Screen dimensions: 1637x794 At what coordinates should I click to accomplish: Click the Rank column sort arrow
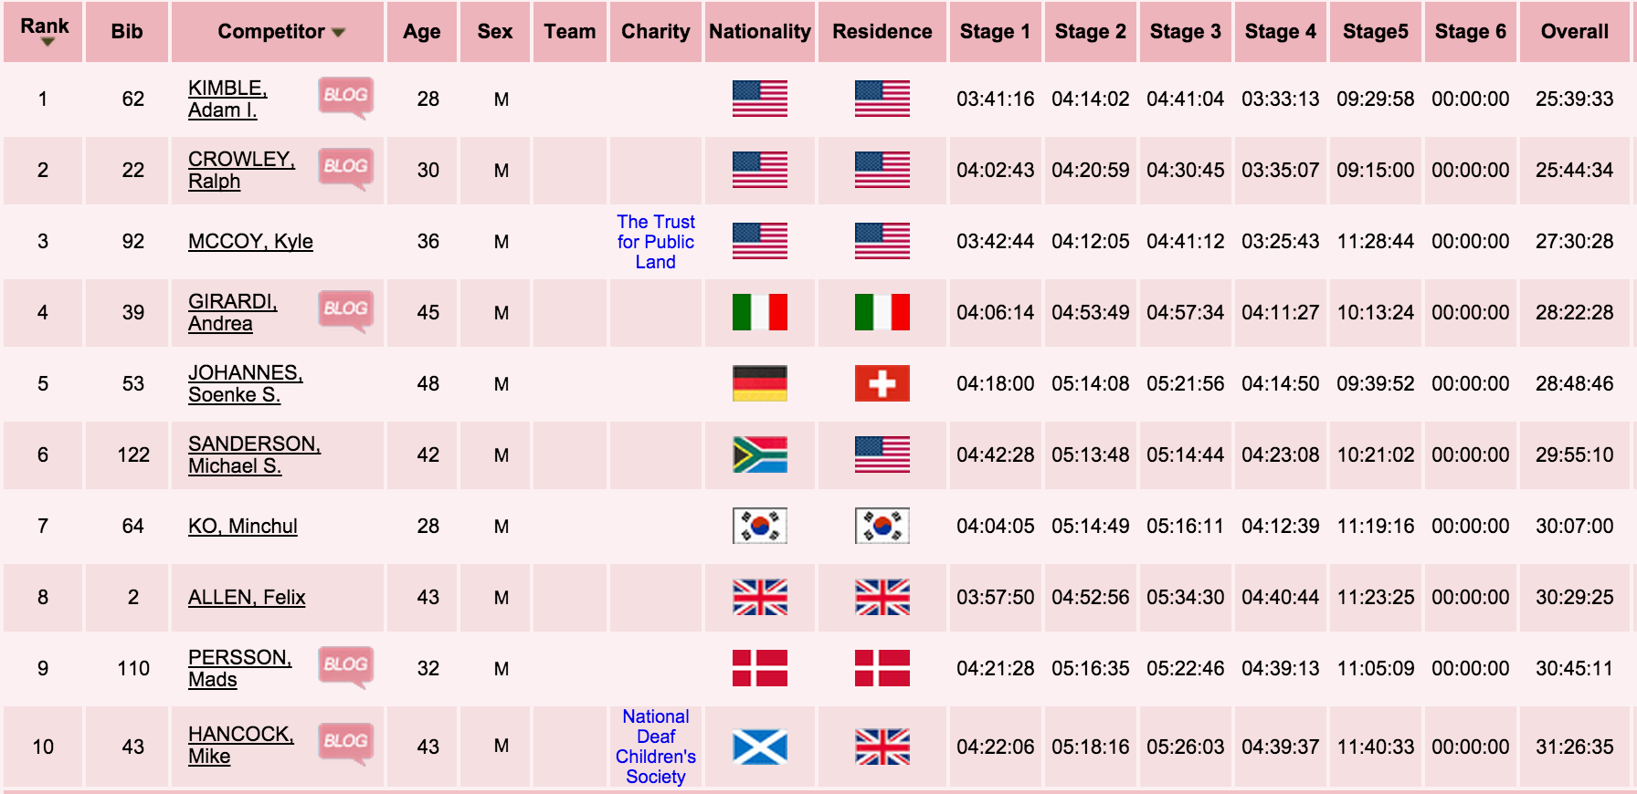(48, 42)
